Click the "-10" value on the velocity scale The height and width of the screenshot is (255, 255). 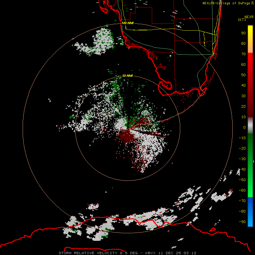[242, 138]
